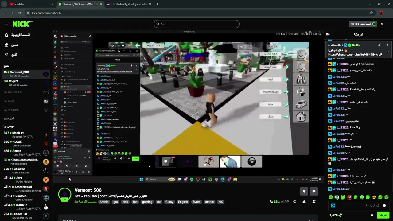
Task: Select the Arabic tag
Action: click(104, 202)
